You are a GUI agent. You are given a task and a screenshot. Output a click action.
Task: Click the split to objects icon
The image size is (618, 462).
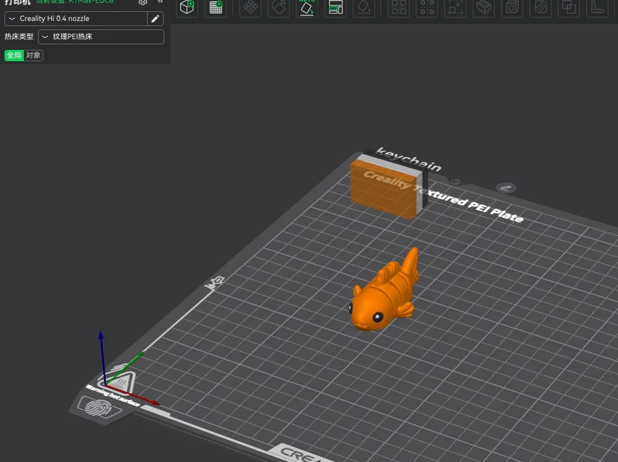tap(399, 7)
